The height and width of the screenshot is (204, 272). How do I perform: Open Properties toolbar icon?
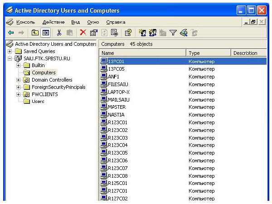point(94,33)
